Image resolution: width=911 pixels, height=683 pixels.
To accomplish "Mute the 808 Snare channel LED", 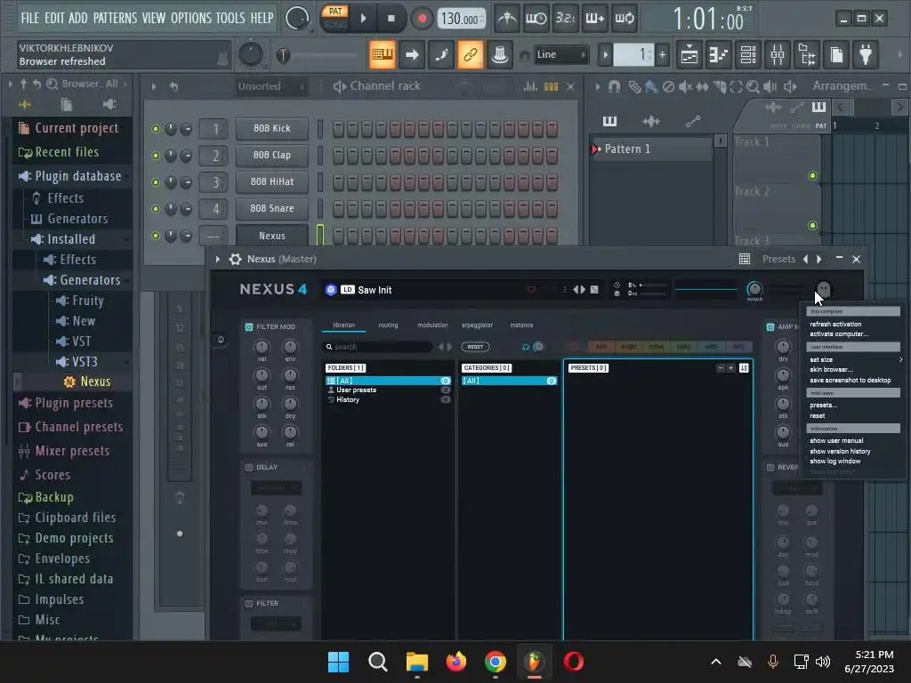I will [x=155, y=208].
